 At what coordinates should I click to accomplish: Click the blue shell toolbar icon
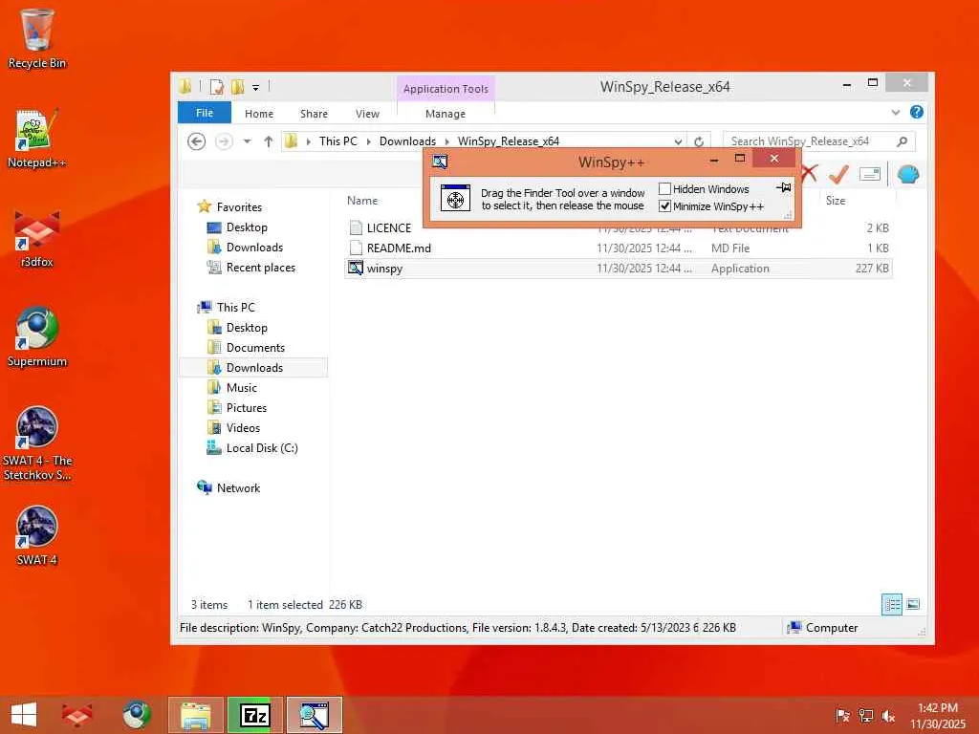point(908,174)
